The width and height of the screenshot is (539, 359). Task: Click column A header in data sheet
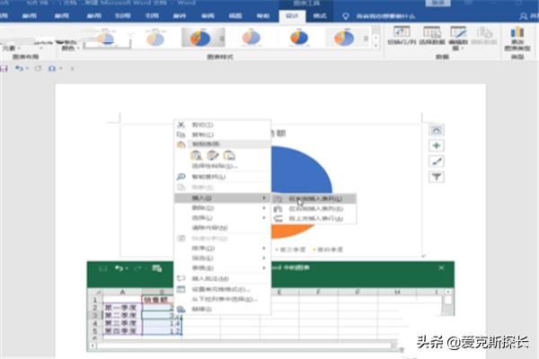click(x=122, y=292)
